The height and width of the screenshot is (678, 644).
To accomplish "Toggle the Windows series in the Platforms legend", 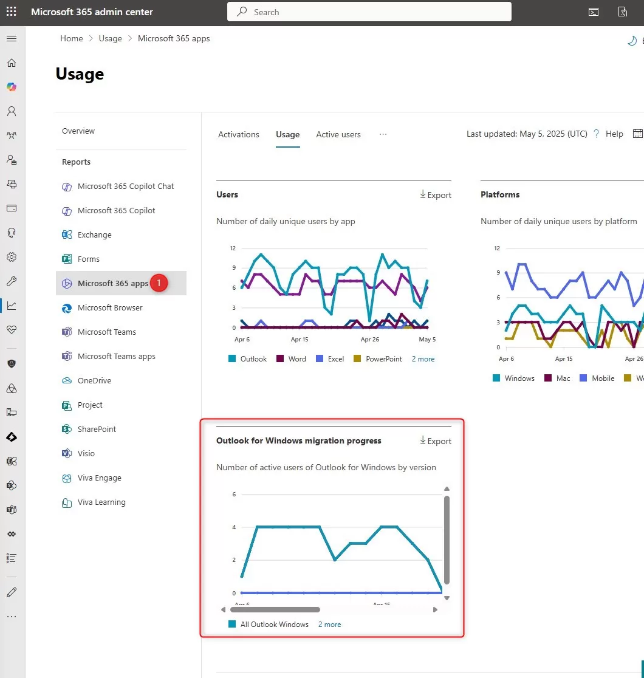I will point(514,378).
